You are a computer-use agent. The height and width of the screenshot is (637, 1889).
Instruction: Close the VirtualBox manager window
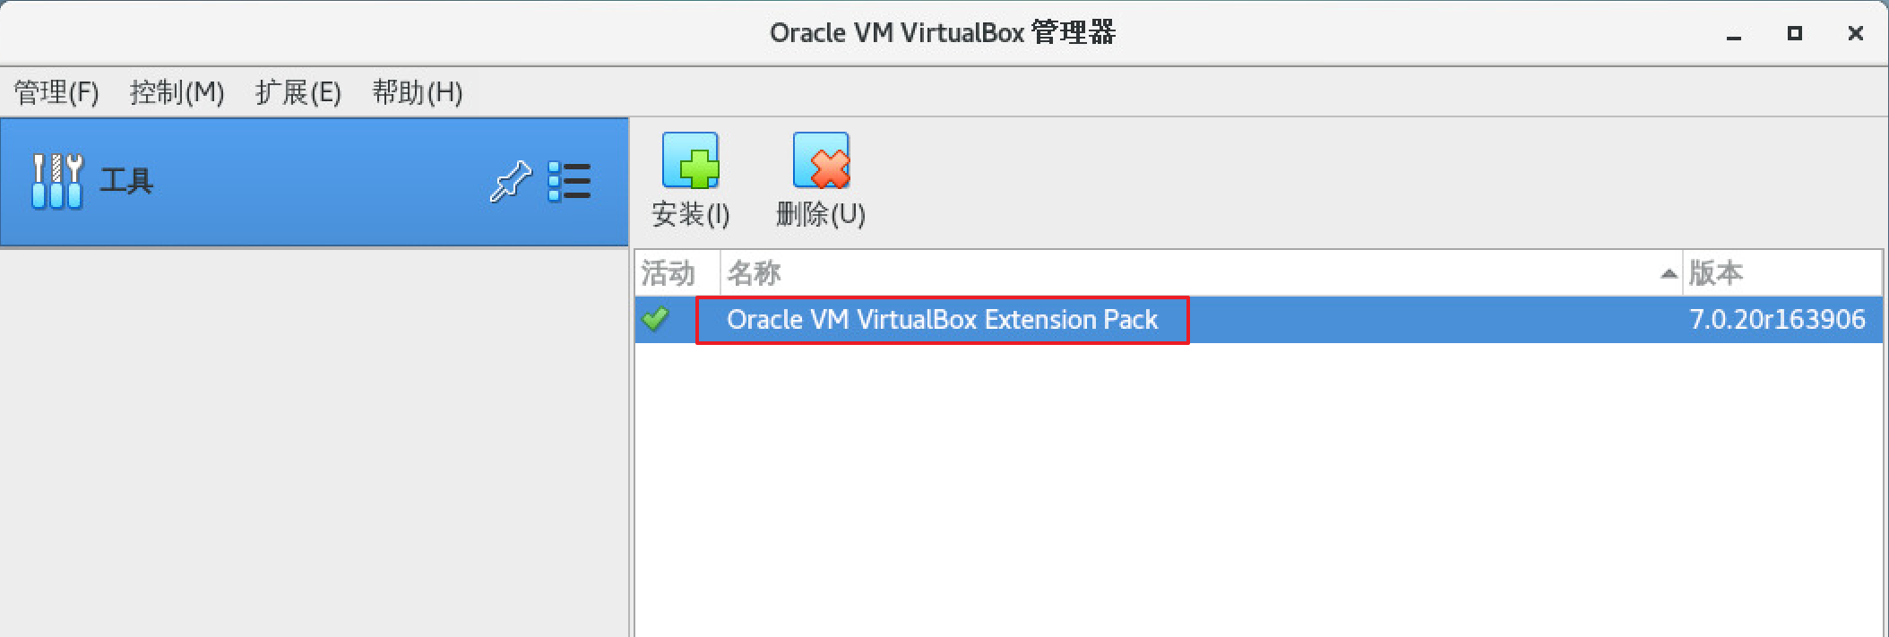[1856, 33]
